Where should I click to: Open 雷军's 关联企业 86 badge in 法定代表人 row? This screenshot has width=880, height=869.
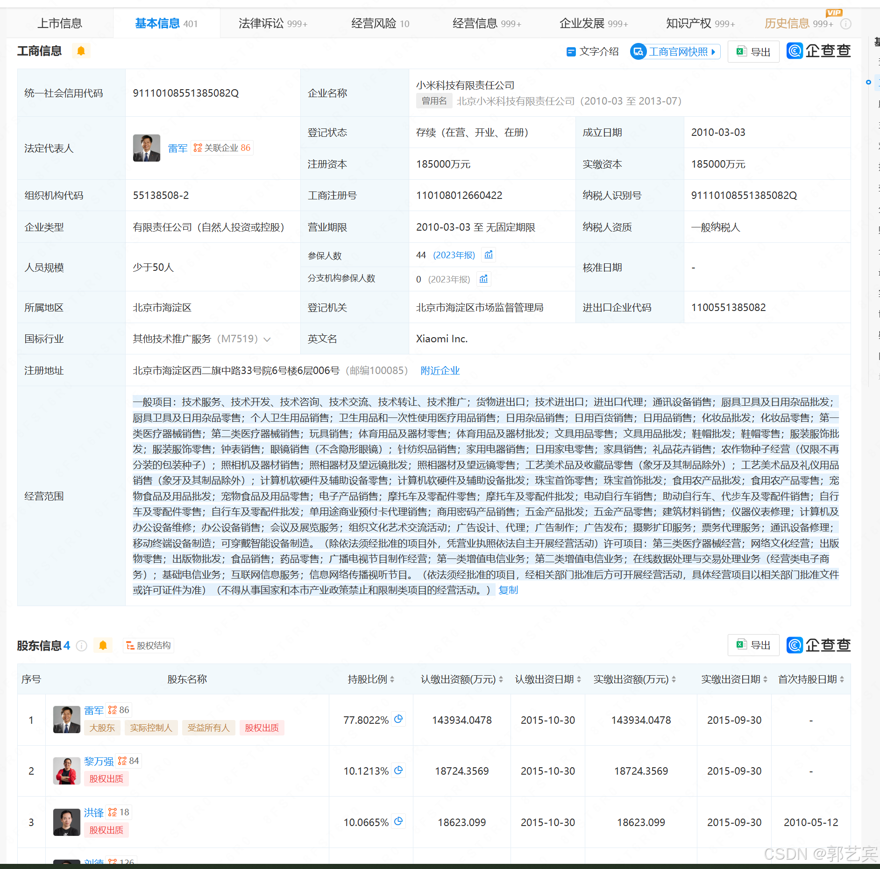click(222, 148)
